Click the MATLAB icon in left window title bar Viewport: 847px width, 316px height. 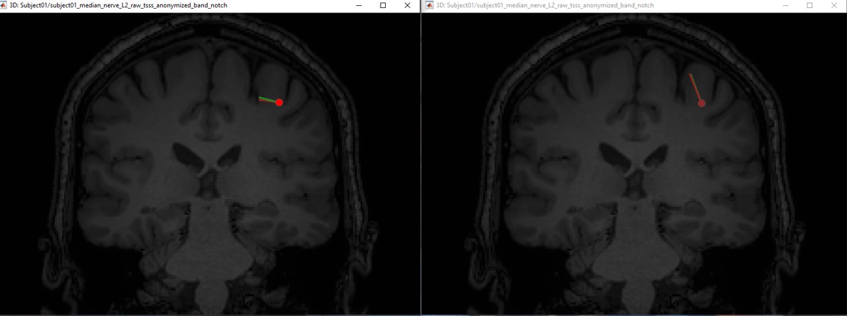(5, 5)
